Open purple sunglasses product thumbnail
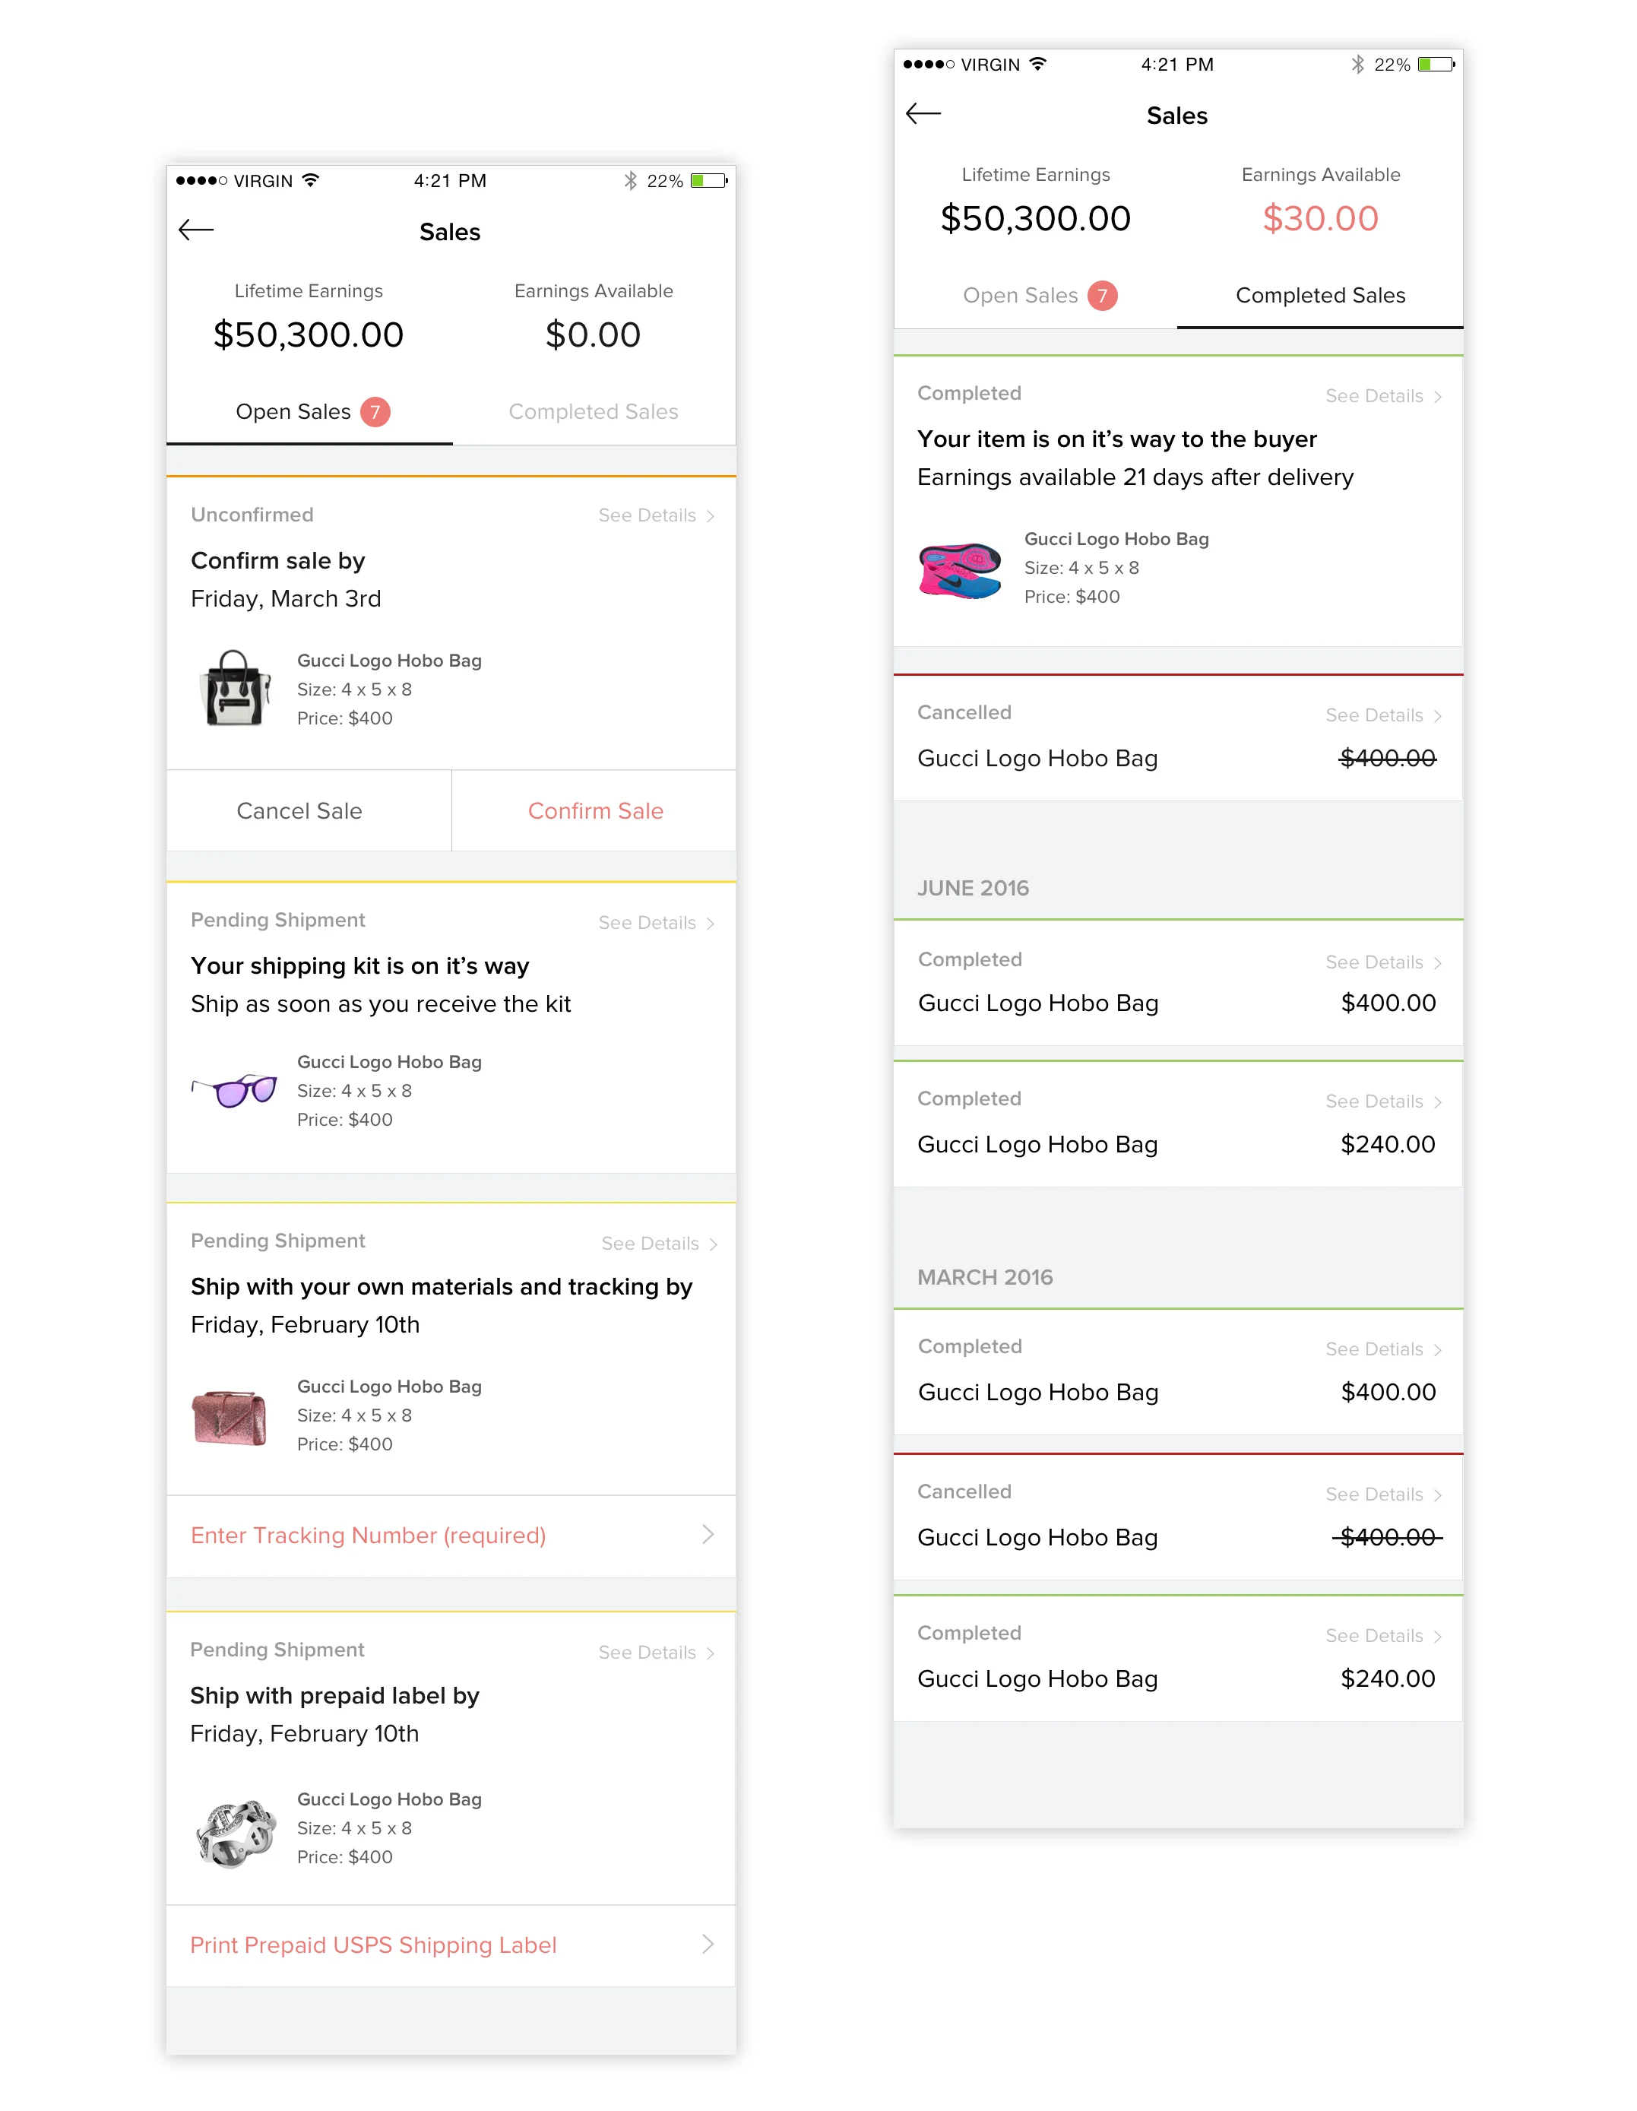 tap(235, 1090)
